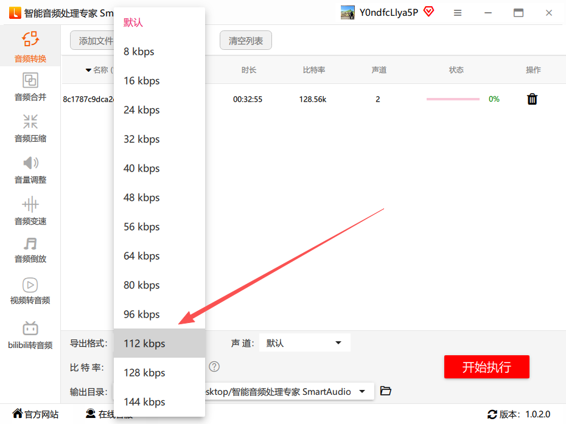The image size is (566, 424).
Task: Open the bilibili to Audio tool
Action: tap(30, 335)
